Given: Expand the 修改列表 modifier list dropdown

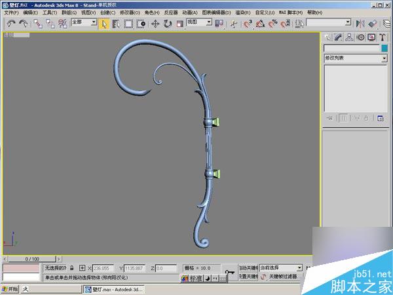Looking at the screenshot, I should pos(356,58).
